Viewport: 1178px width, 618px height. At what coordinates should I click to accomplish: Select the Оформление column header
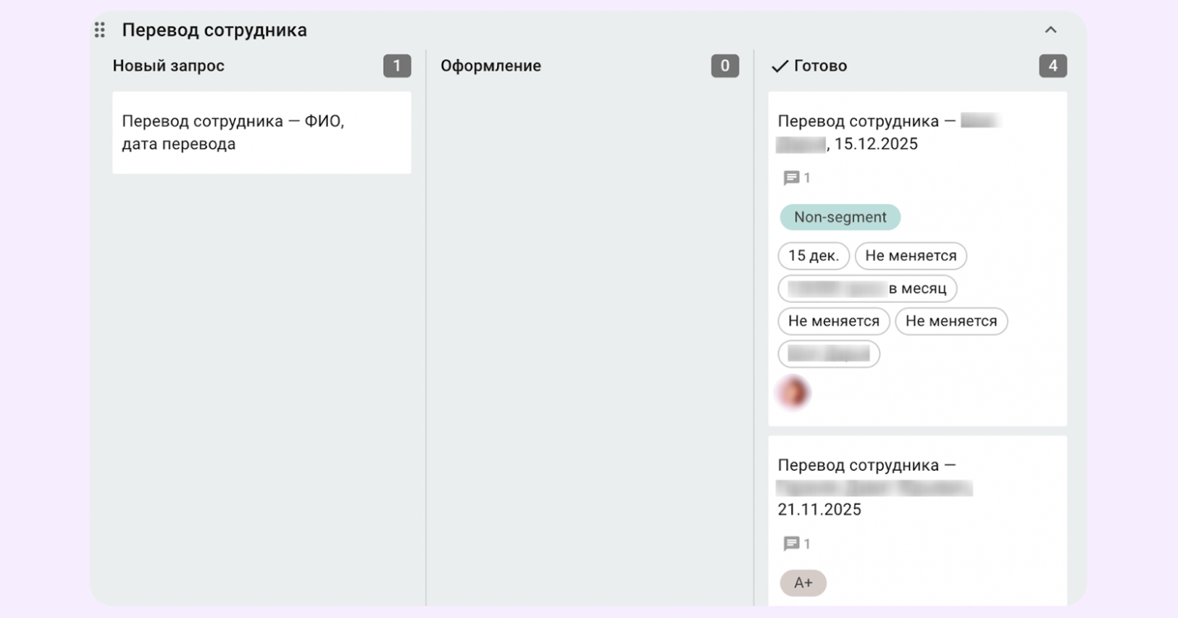(491, 66)
